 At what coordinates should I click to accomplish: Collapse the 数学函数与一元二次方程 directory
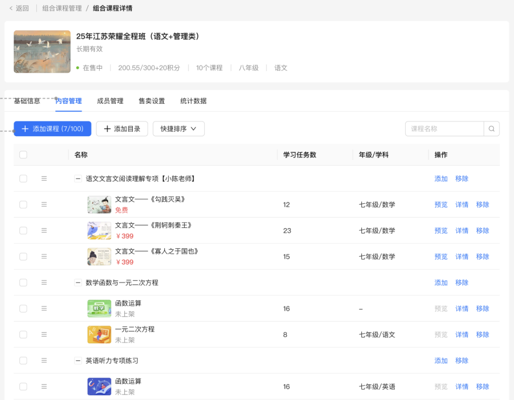pos(78,283)
